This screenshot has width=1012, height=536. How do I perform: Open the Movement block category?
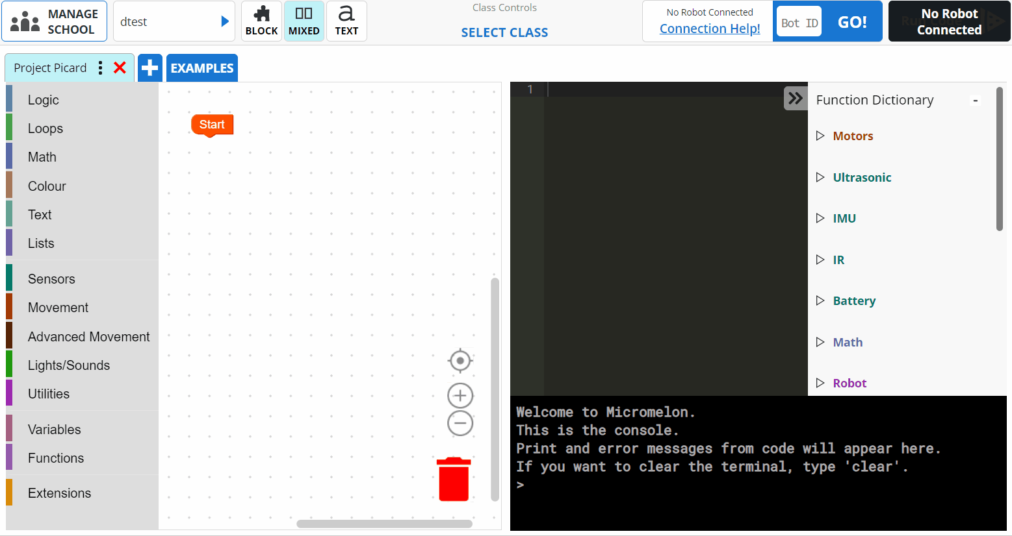[58, 308]
